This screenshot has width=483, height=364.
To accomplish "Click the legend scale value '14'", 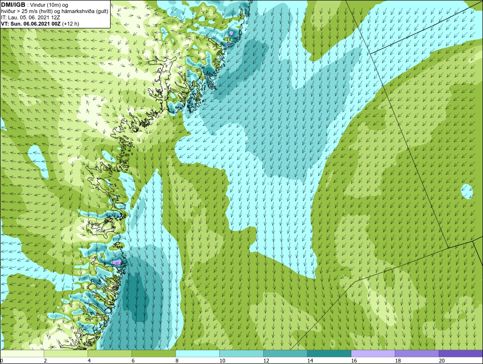I will 310,361.
